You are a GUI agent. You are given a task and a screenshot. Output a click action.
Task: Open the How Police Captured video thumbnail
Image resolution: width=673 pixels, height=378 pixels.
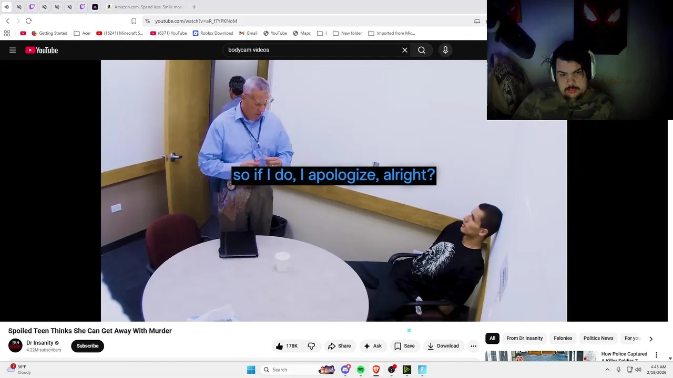pyautogui.click(x=541, y=356)
